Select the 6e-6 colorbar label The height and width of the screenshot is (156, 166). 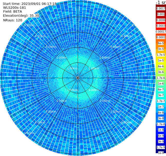click(161, 66)
